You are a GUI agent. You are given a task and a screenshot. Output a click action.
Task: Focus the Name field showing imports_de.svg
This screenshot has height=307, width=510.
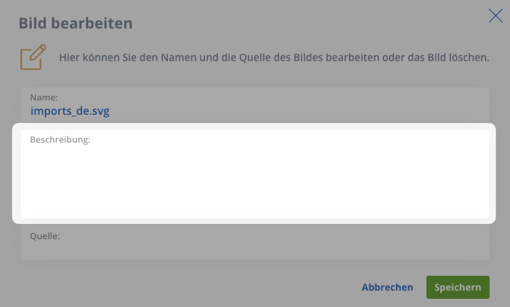point(255,105)
